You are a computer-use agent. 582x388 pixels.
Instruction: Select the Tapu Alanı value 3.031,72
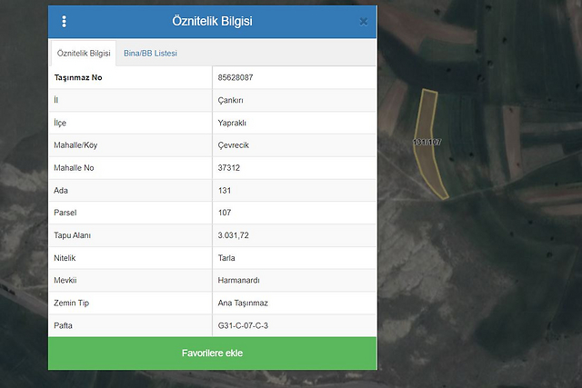(235, 236)
